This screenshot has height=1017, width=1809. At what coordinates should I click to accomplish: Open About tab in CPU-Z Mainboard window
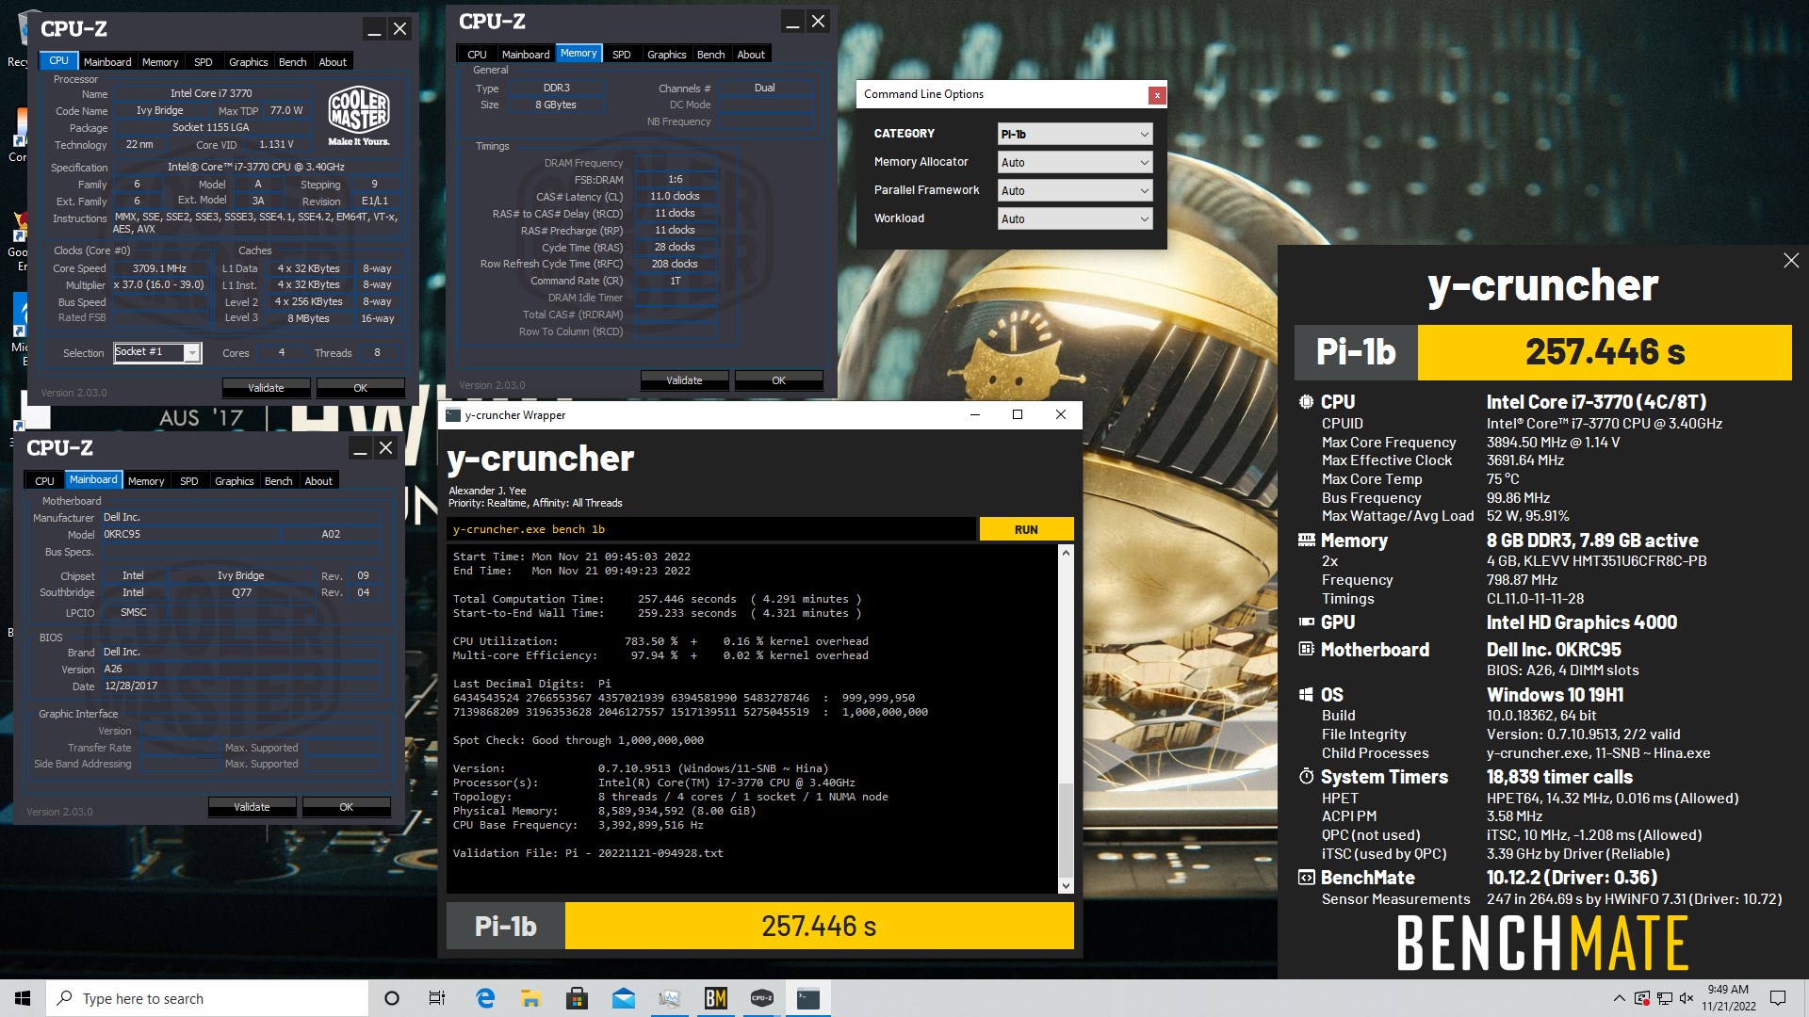318,481
